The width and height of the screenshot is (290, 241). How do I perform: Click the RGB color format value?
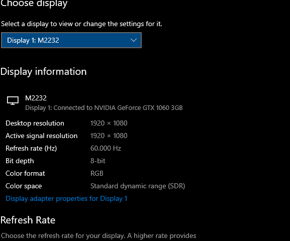point(96,173)
